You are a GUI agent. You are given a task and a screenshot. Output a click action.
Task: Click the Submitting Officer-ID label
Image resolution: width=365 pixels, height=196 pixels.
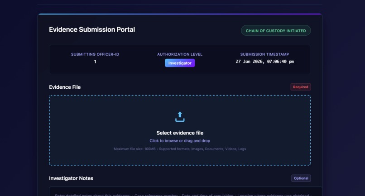(95, 54)
